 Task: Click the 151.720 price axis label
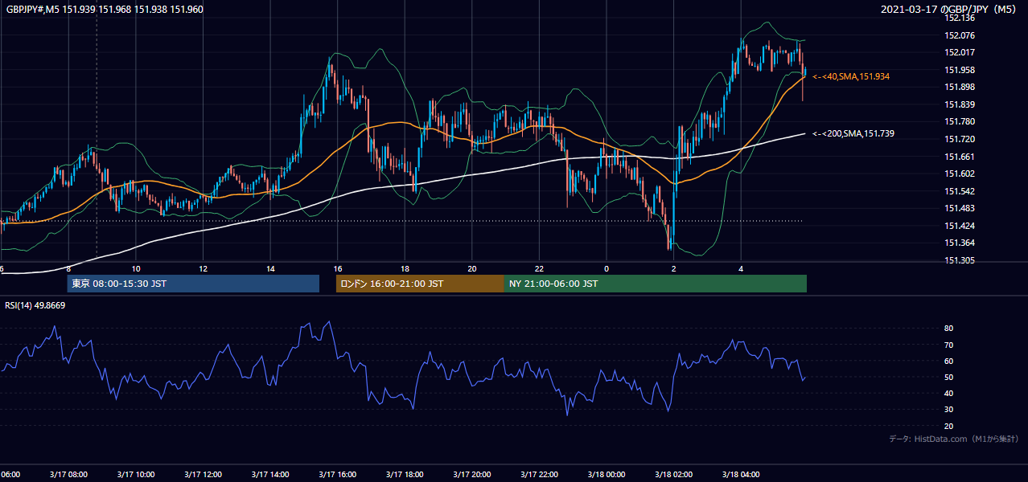pyautogui.click(x=960, y=139)
